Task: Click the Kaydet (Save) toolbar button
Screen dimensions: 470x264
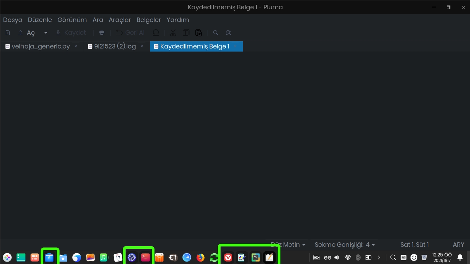Action: pyautogui.click(x=71, y=33)
